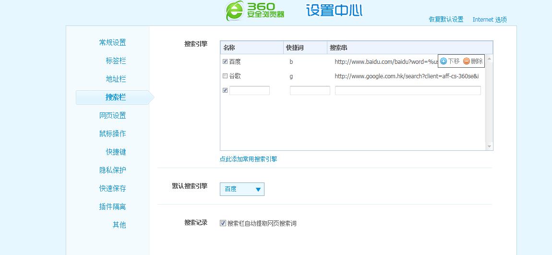Click 恢复默认设置 link
Screen dimensions: 552x255
click(x=446, y=20)
